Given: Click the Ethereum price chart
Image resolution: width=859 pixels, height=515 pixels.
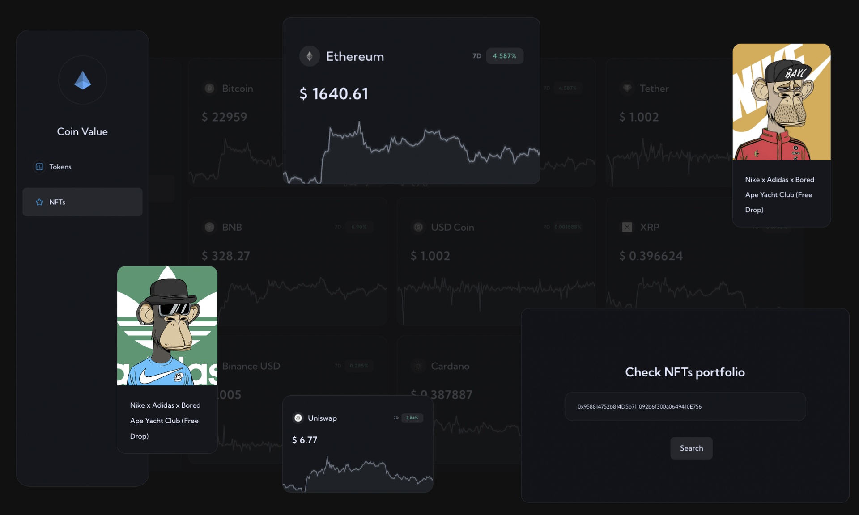Looking at the screenshot, I should pos(411,153).
